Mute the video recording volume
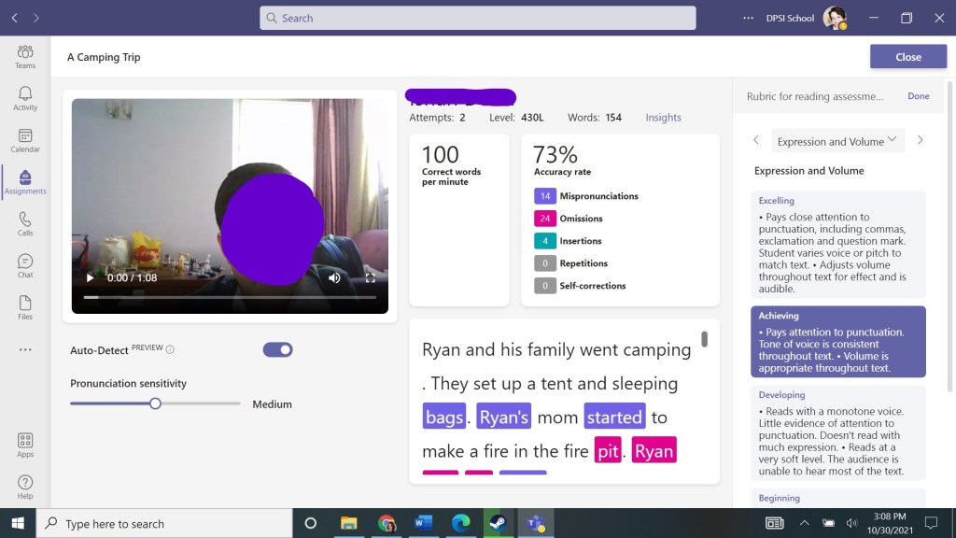 click(x=334, y=277)
